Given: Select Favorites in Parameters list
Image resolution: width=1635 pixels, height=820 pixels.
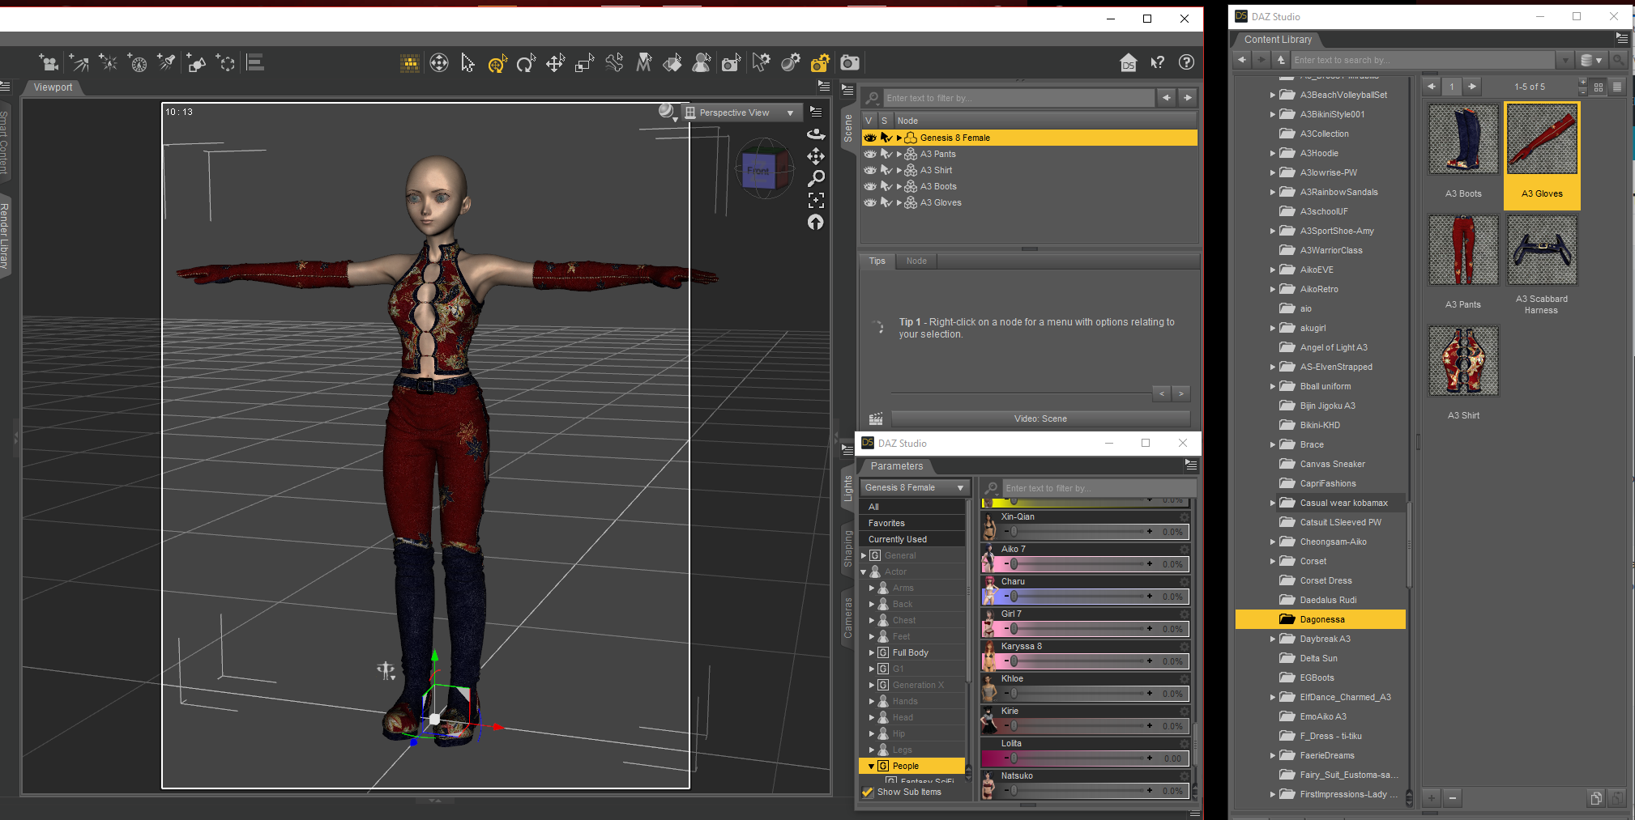Looking at the screenshot, I should click(x=912, y=523).
